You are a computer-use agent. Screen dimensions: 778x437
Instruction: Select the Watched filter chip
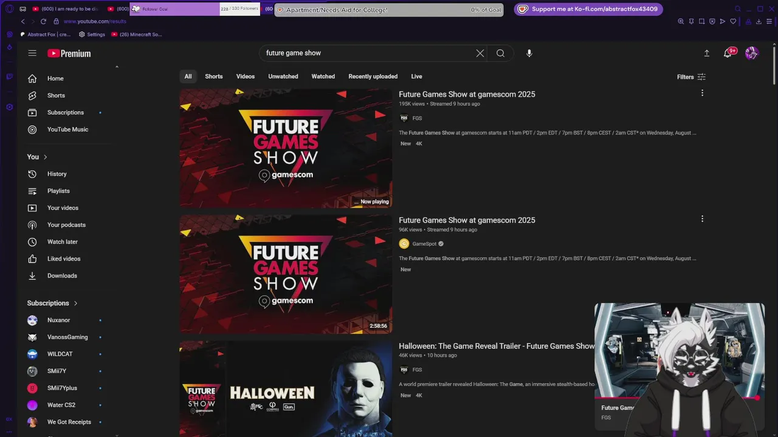tap(323, 76)
